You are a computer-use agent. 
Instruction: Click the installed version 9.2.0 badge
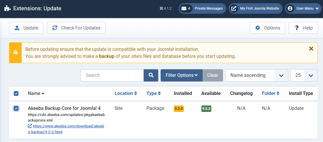[178, 108]
